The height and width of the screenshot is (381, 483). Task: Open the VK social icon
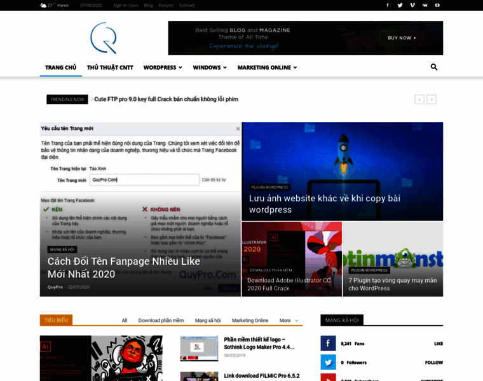(x=425, y=5)
